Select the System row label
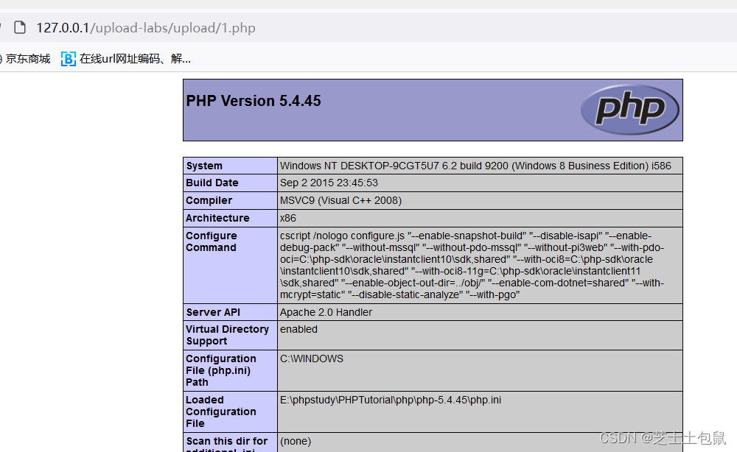The image size is (737, 452). coord(204,166)
